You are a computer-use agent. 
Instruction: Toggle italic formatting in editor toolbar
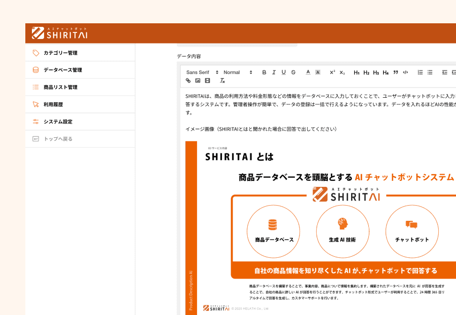click(x=274, y=72)
